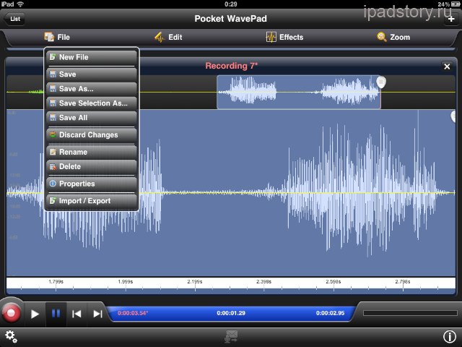Screen dimensions: 462x347
Task: Open settings gear icon
Action: (x=11, y=336)
